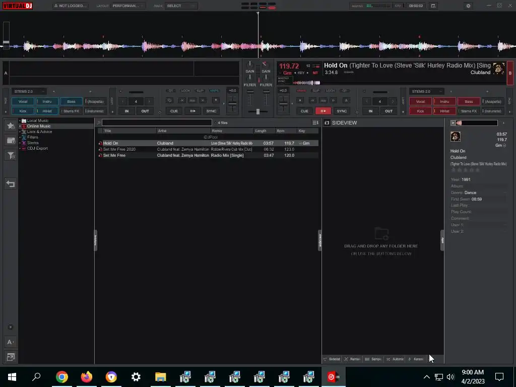The height and width of the screenshot is (387, 516).
Task: Open Windows notification center icon
Action: pyautogui.click(x=499, y=376)
